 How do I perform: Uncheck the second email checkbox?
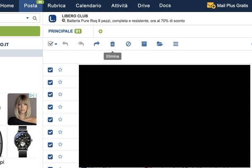(x=50, y=82)
